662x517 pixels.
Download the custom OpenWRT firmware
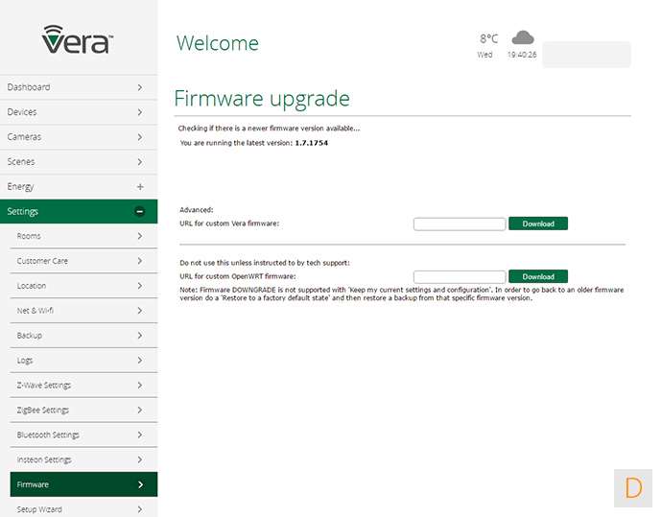click(538, 276)
